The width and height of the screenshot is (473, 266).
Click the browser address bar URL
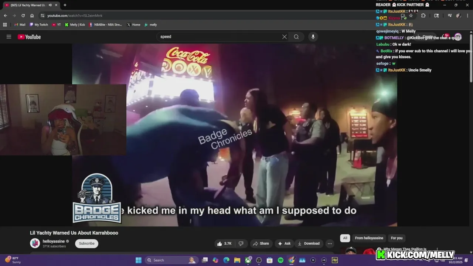point(75,16)
